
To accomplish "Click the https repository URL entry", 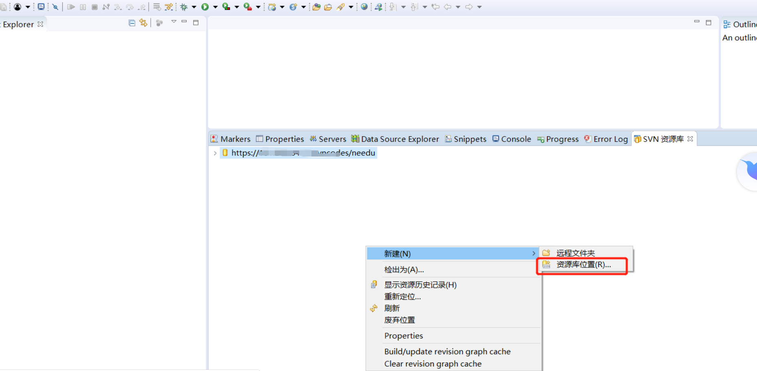I will pyautogui.click(x=302, y=153).
